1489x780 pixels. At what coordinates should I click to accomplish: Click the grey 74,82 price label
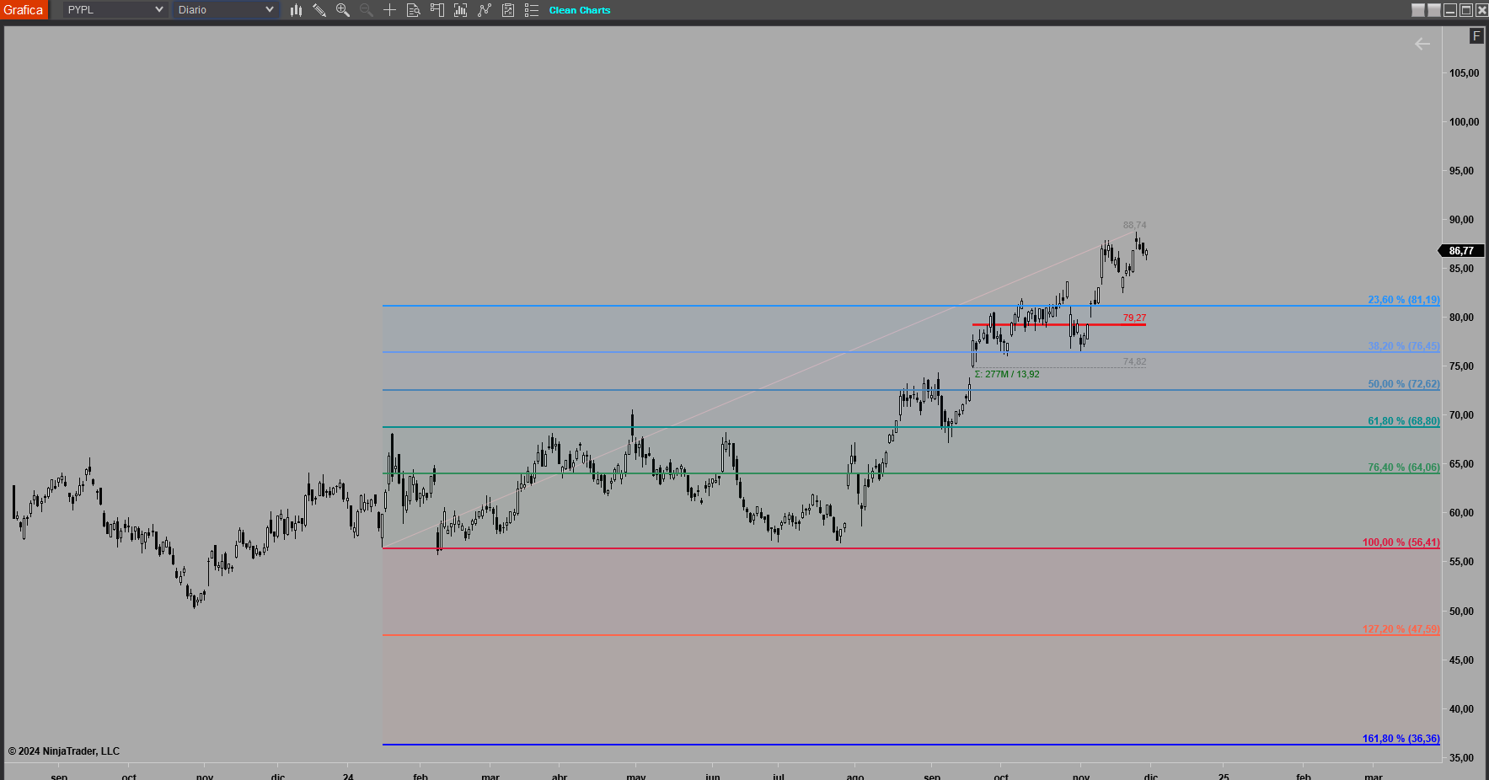coord(1134,361)
